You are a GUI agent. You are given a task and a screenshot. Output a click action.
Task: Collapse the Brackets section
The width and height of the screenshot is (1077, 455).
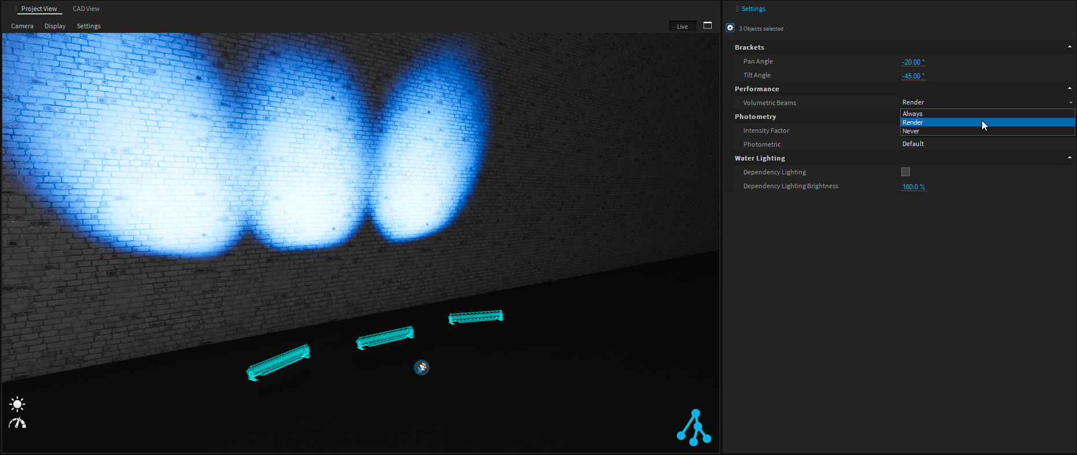coord(1069,47)
